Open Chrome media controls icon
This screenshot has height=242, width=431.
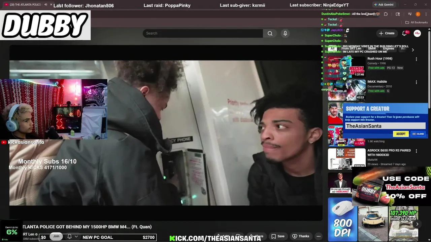[x=410, y=14]
